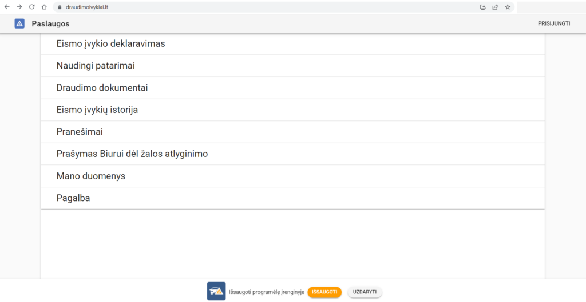Open Mano duomenys

click(91, 176)
